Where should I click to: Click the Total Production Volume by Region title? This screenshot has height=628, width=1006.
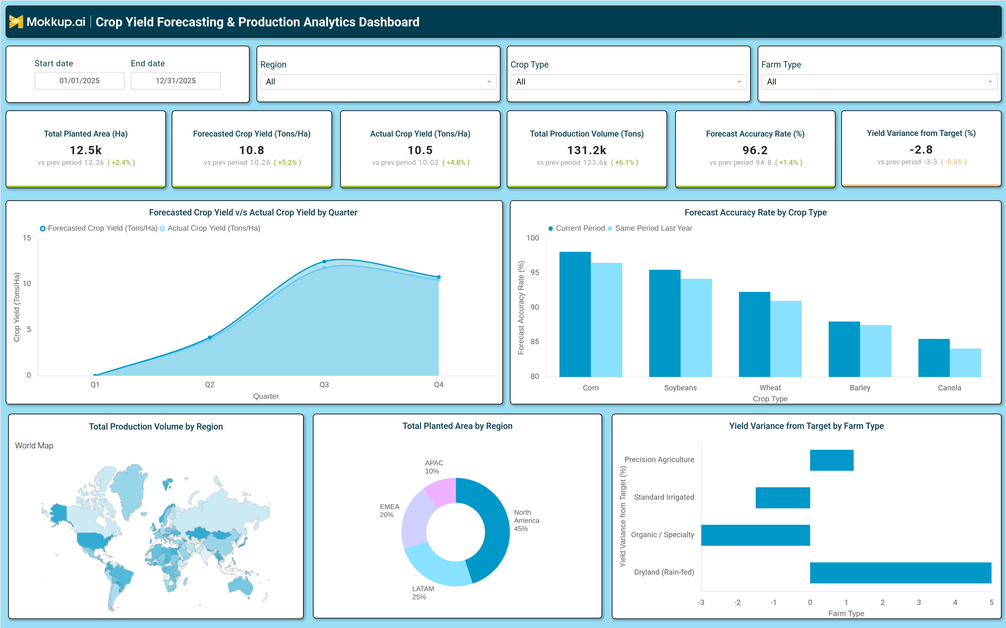tap(156, 426)
